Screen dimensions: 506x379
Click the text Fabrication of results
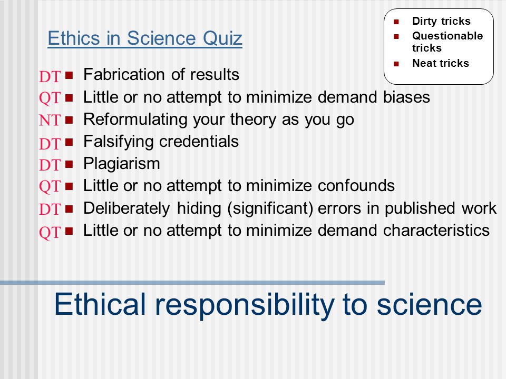click(x=161, y=74)
